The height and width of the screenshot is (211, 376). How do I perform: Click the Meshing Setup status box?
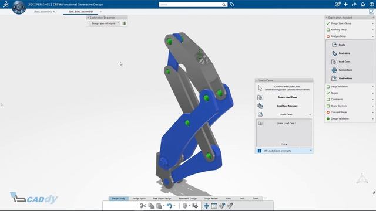coord(328,30)
